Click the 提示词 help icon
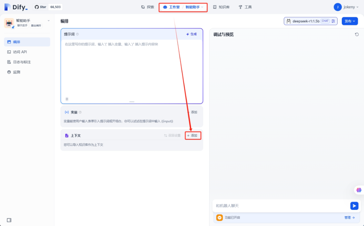 (x=78, y=34)
